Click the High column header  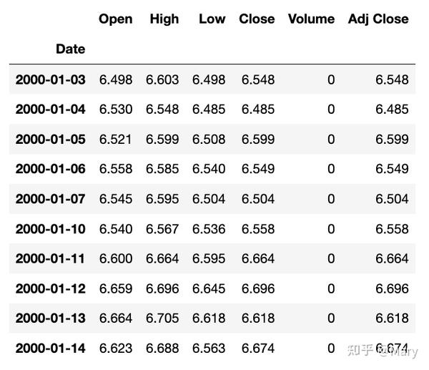click(x=164, y=19)
